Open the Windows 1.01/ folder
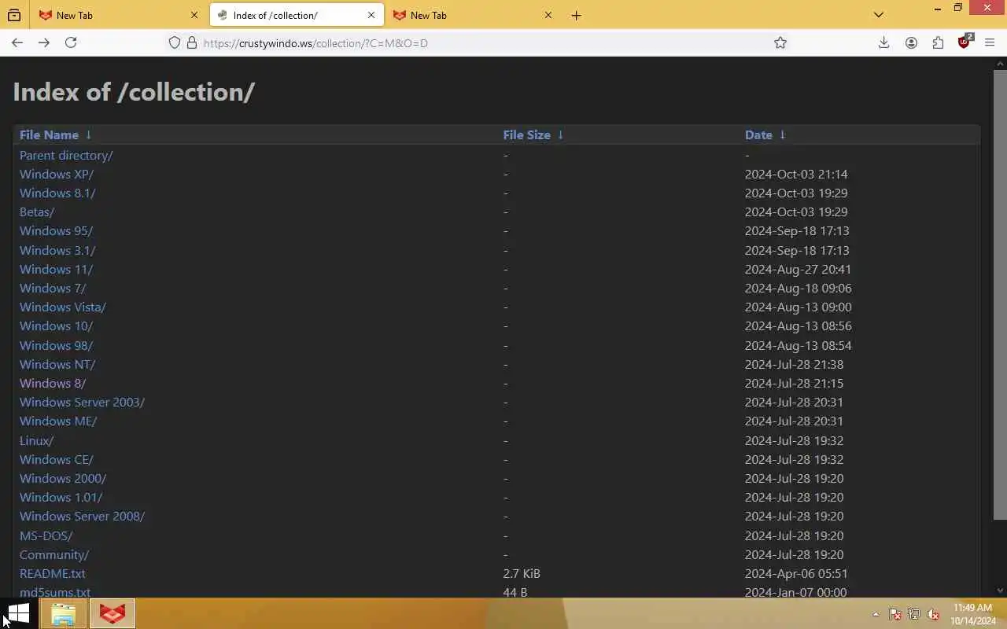 [61, 498]
